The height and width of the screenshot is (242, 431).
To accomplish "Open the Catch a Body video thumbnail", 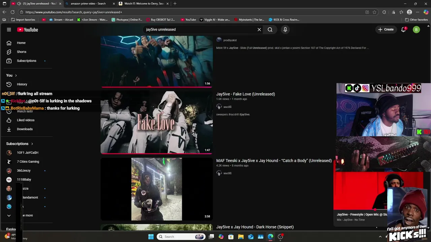I will pos(157,189).
